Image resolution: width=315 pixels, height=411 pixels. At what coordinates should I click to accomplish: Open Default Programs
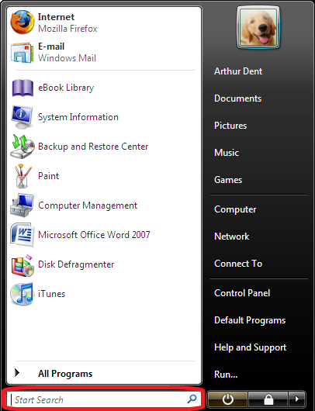(x=250, y=320)
